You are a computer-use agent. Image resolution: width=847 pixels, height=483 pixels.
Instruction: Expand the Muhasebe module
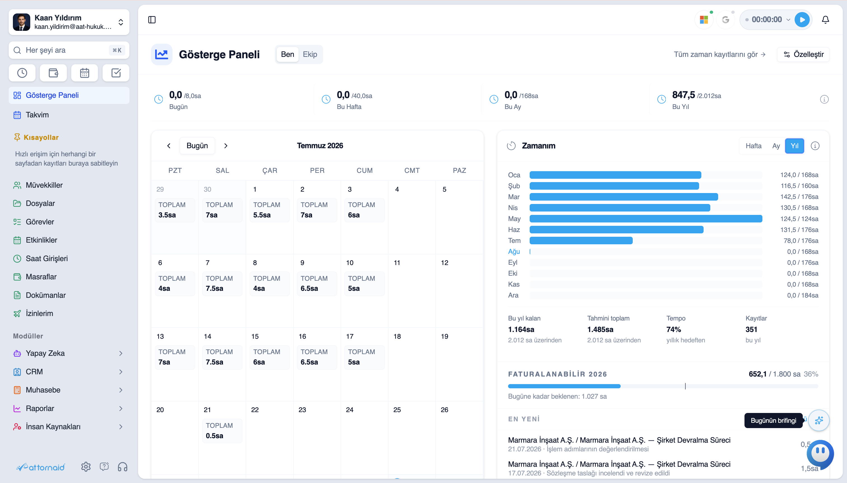69,390
